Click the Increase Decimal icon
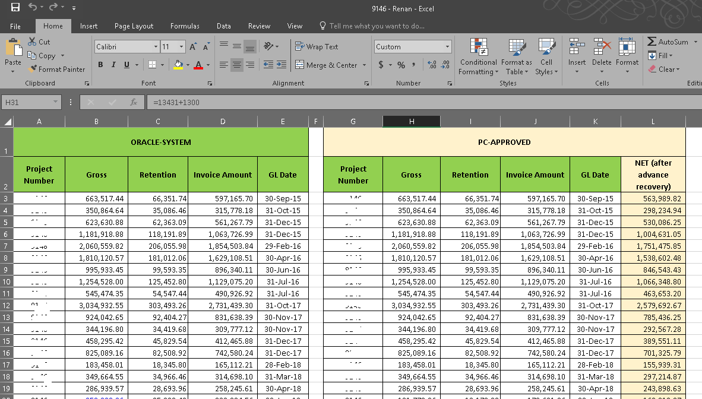The image size is (702, 399). [x=431, y=65]
